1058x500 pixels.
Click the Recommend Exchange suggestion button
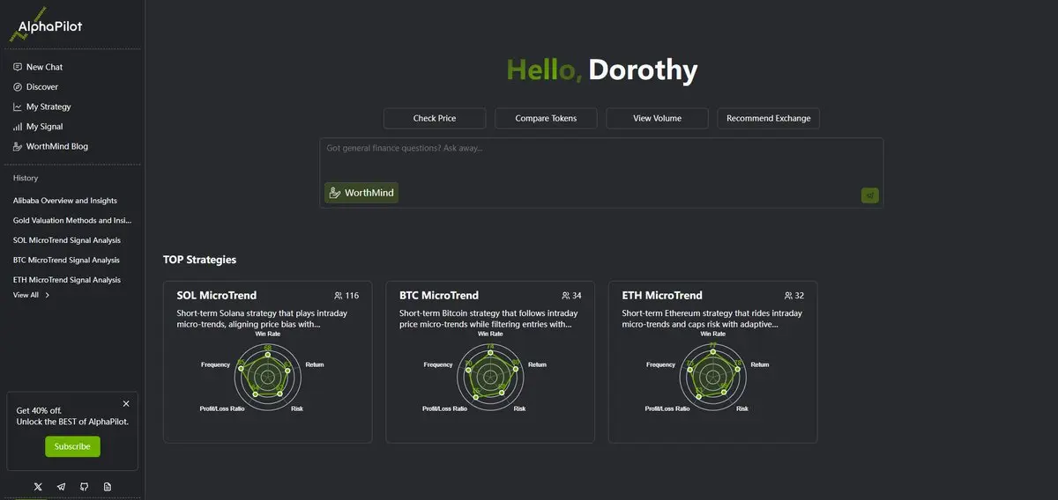point(768,118)
